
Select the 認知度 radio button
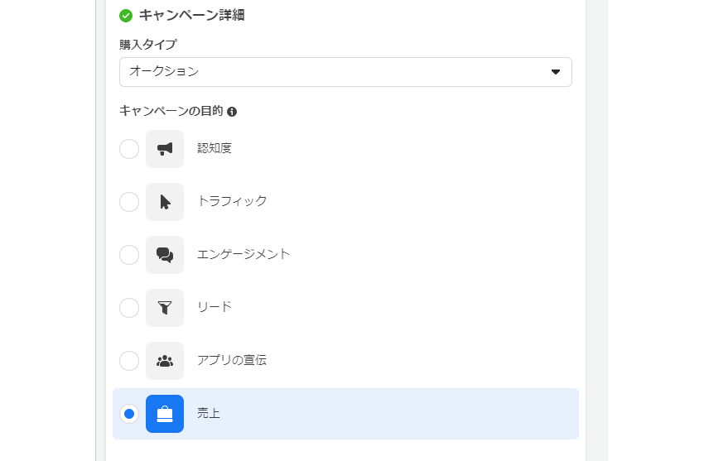click(129, 149)
